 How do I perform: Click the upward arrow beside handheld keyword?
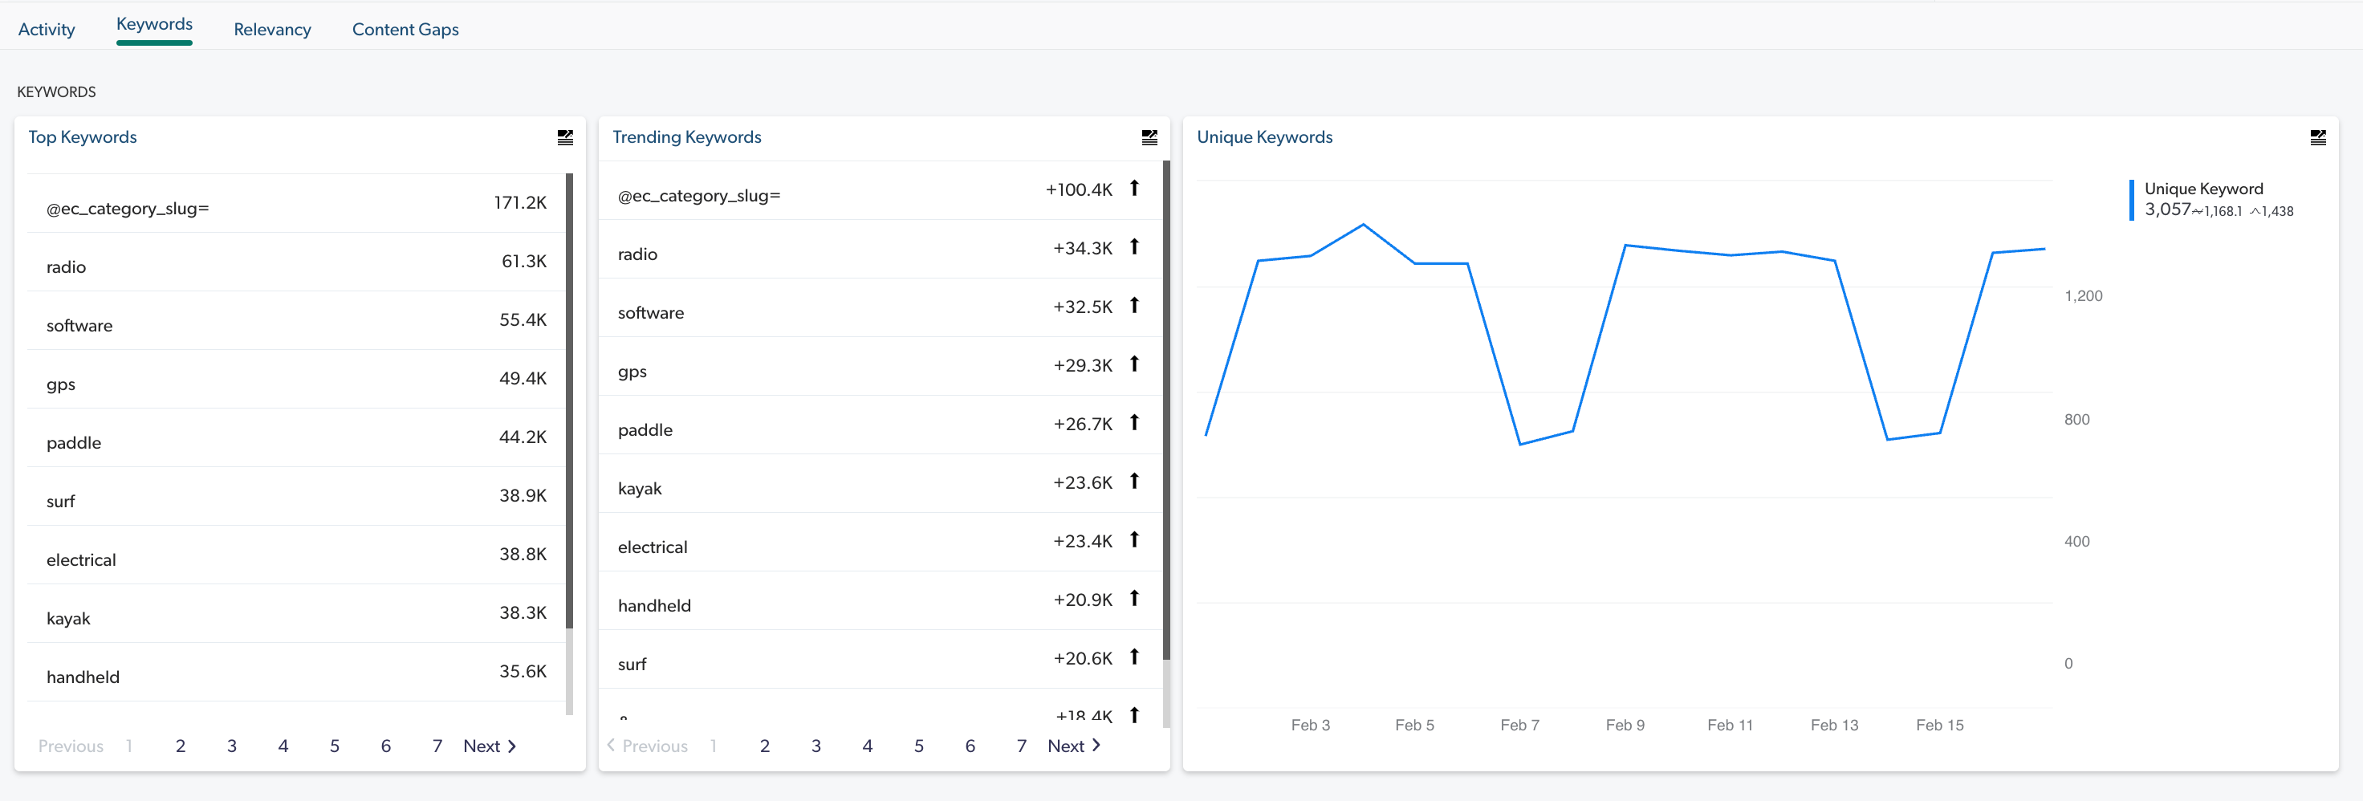pos(1135,598)
